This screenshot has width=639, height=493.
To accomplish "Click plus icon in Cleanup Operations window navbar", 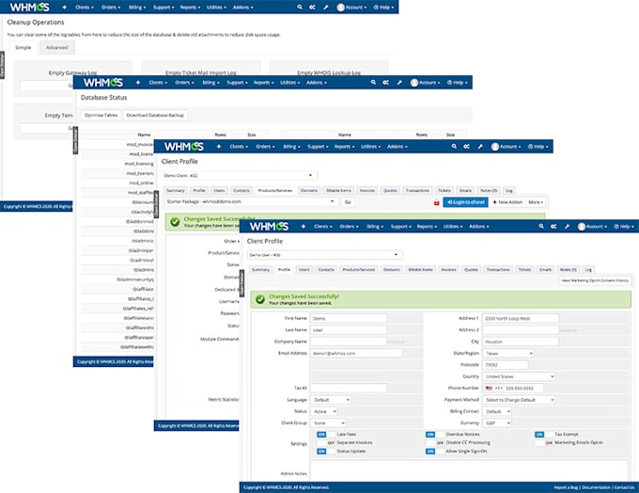I will 64,8.
